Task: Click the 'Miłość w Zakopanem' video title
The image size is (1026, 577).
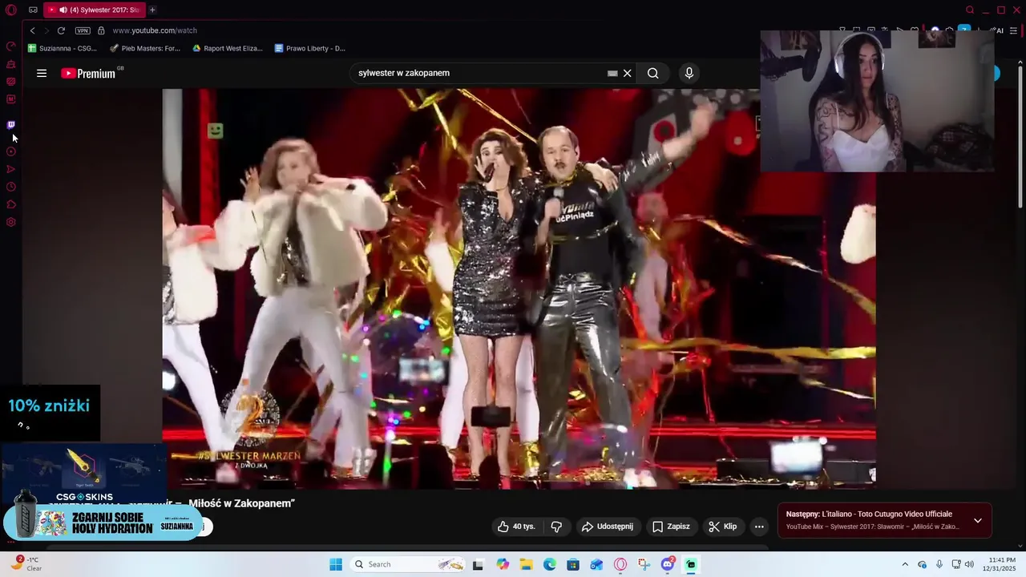Action: pos(242,503)
